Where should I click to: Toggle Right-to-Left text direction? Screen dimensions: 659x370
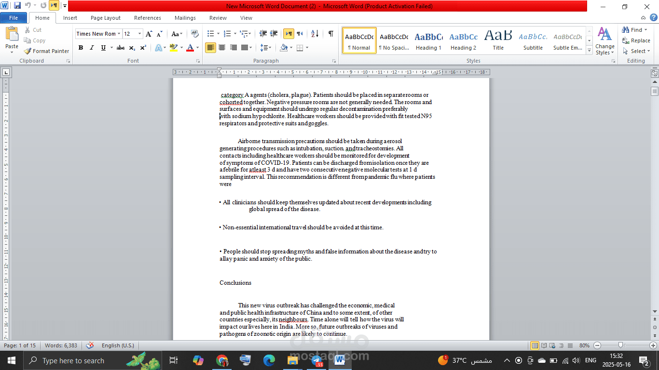tap(300, 34)
